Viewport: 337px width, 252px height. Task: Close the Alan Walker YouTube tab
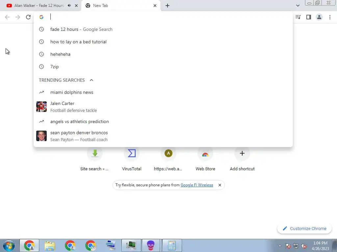coord(76,6)
